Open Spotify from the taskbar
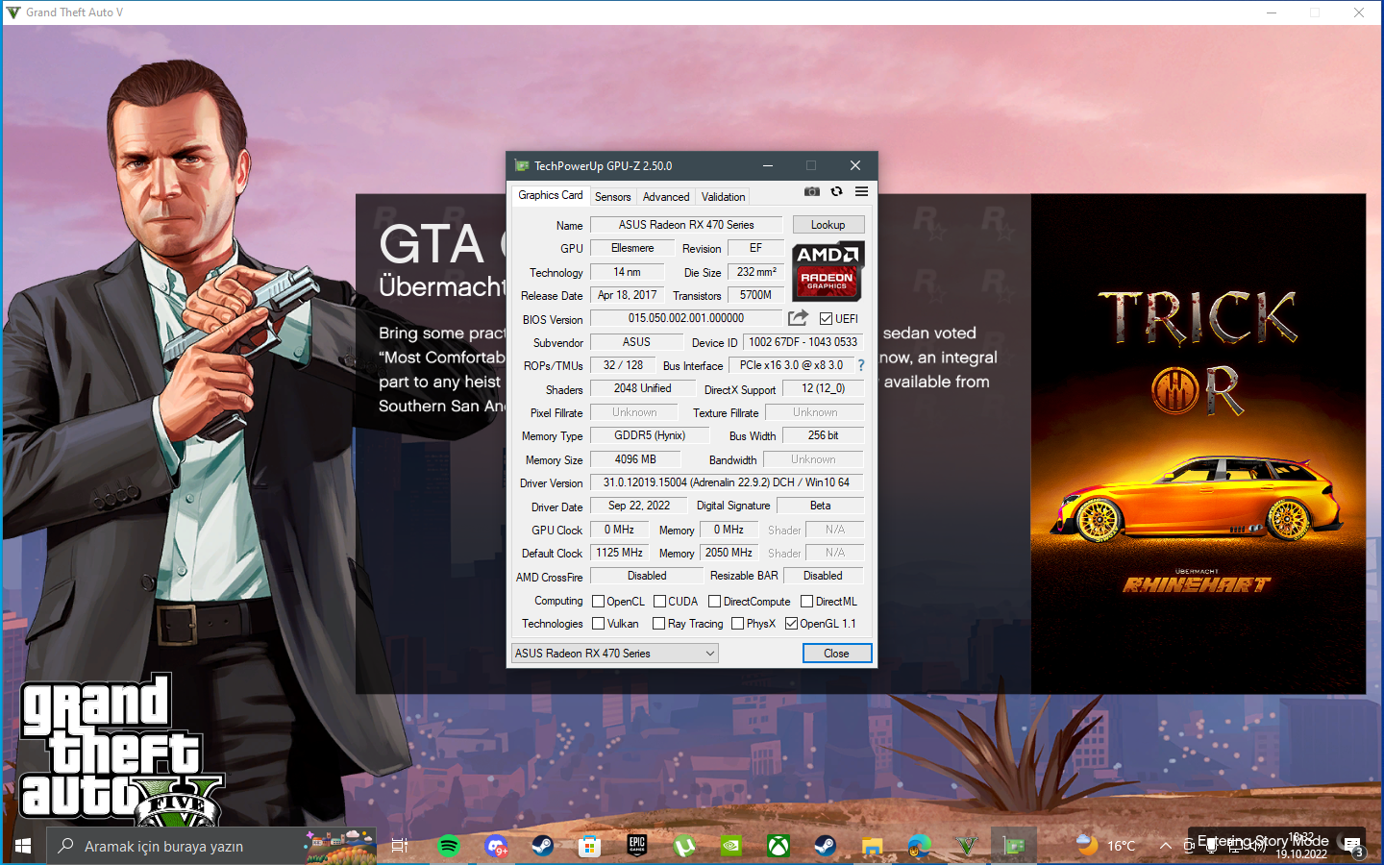Image resolution: width=1384 pixels, height=865 pixels. 449,846
